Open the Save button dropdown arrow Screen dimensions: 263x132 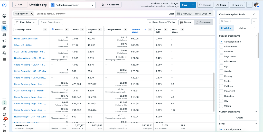click(x=193, y=5)
